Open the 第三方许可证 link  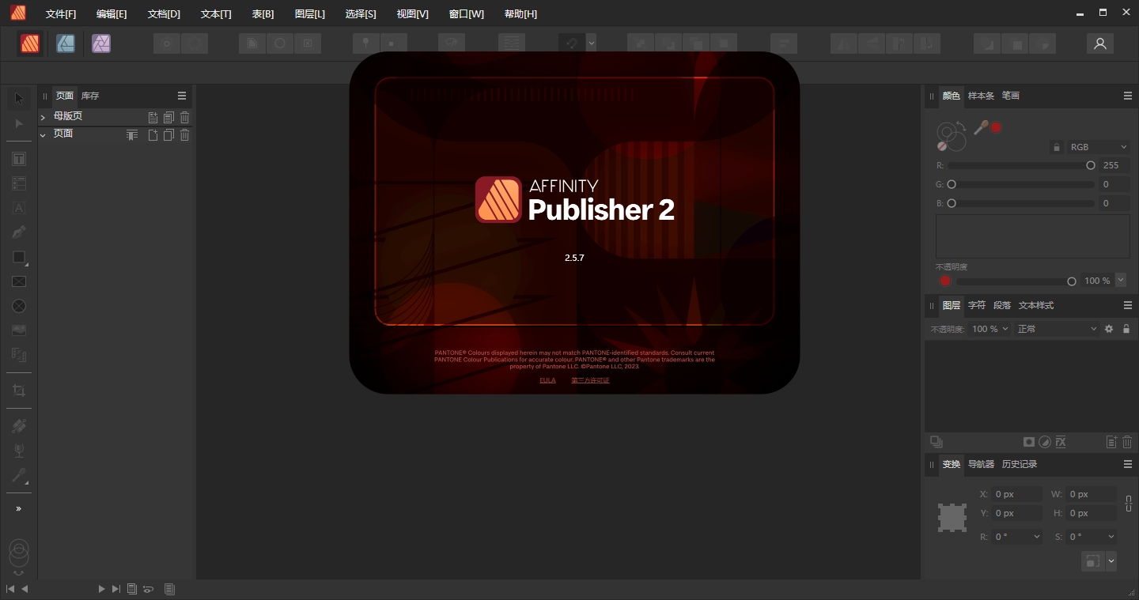[x=590, y=380]
